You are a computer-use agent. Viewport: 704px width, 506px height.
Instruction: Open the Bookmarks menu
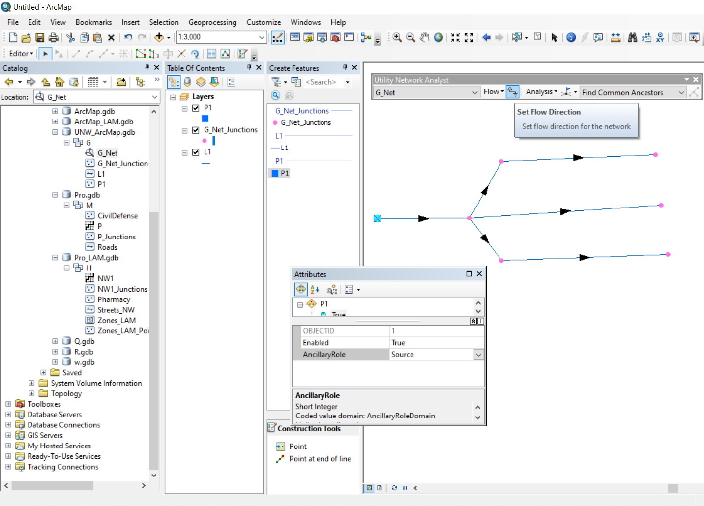(93, 22)
